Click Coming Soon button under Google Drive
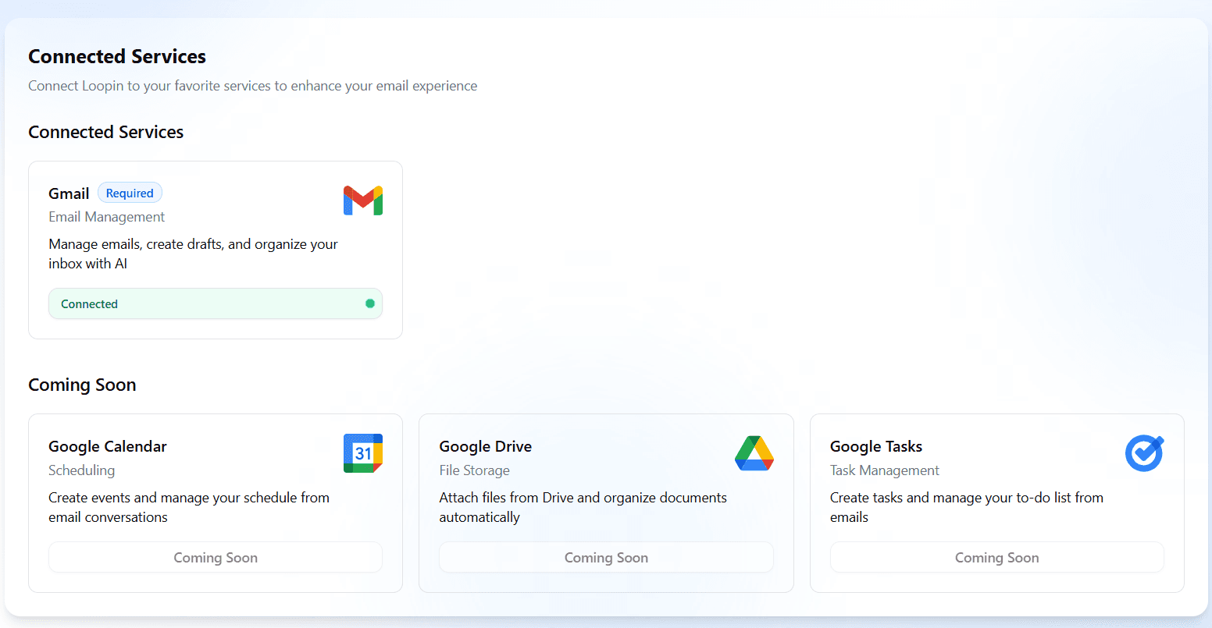The image size is (1212, 628). click(606, 557)
